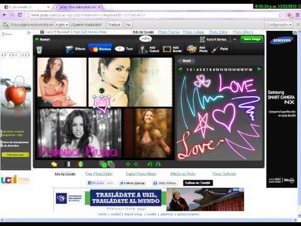Open the Photo Frames ad link
The height and width of the screenshot is (226, 301).
click(x=169, y=32)
